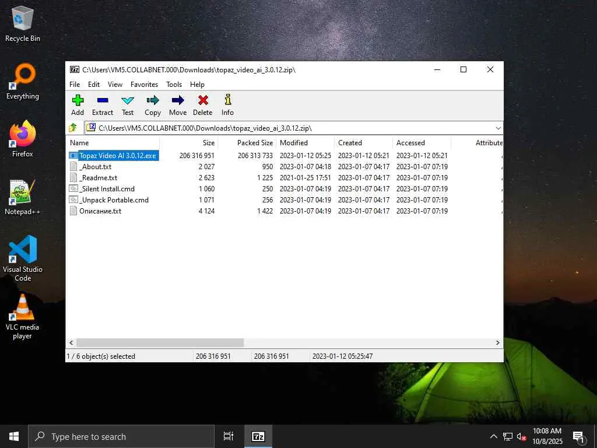Select the _About.txt file name
Image resolution: width=597 pixels, height=448 pixels.
pos(96,166)
